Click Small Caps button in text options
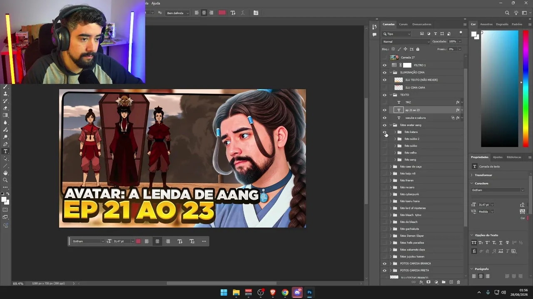The image size is (533, 299). point(481,243)
